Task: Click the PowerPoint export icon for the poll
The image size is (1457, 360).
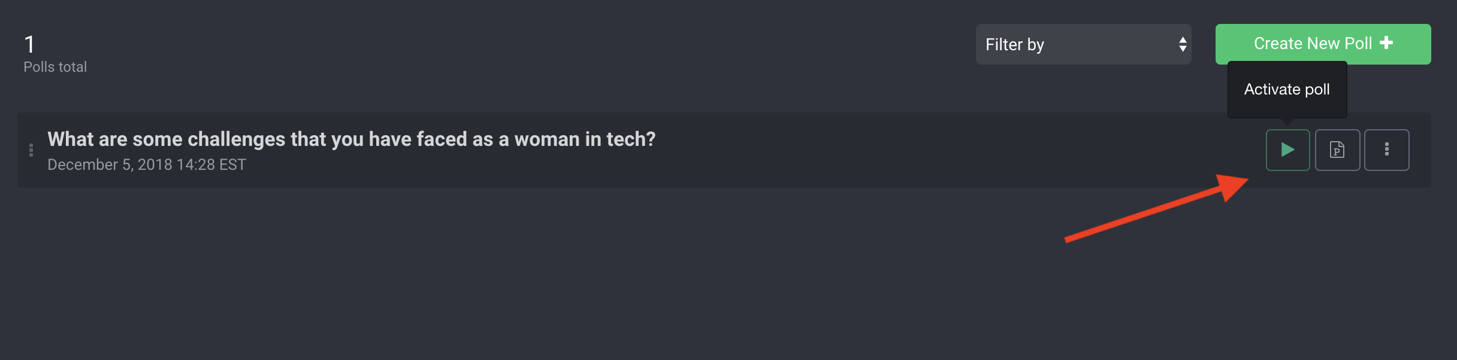Action: point(1337,150)
